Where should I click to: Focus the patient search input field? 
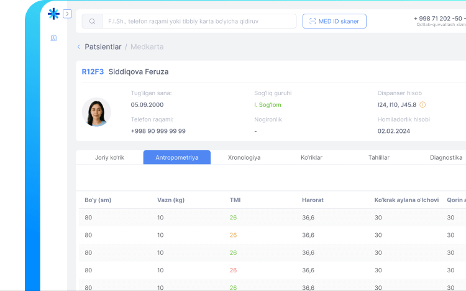[199, 21]
